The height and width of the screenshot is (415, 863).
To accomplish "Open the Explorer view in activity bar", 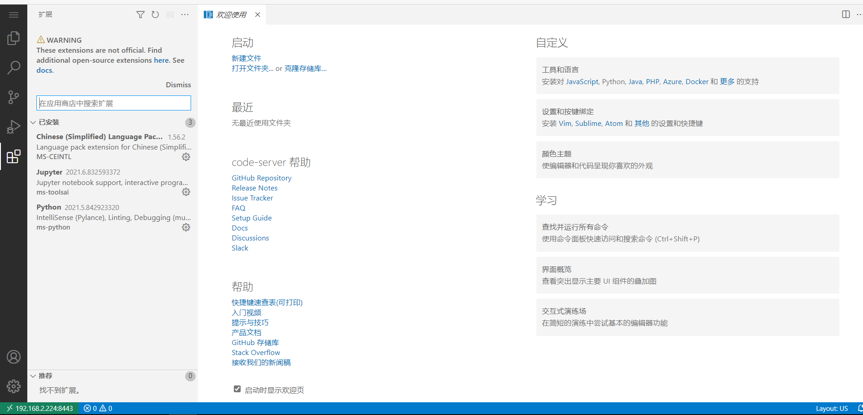I will 14,38.
